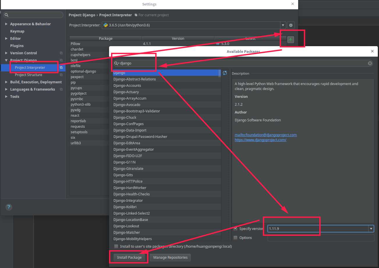Select chardet in installed packages
This screenshot has height=268, width=379.
click(89, 49)
